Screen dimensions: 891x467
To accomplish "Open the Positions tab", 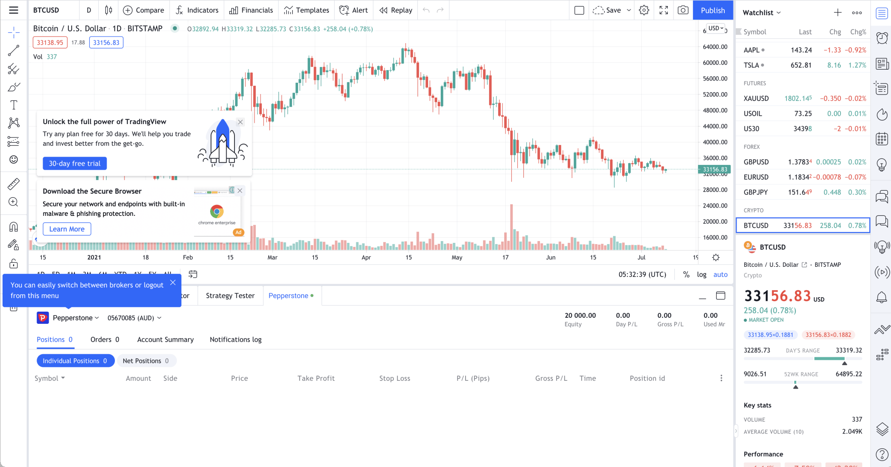I will coord(54,339).
